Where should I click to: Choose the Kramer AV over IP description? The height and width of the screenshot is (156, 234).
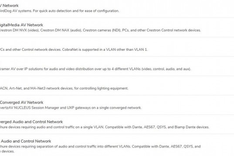pyautogui.click(x=95, y=69)
